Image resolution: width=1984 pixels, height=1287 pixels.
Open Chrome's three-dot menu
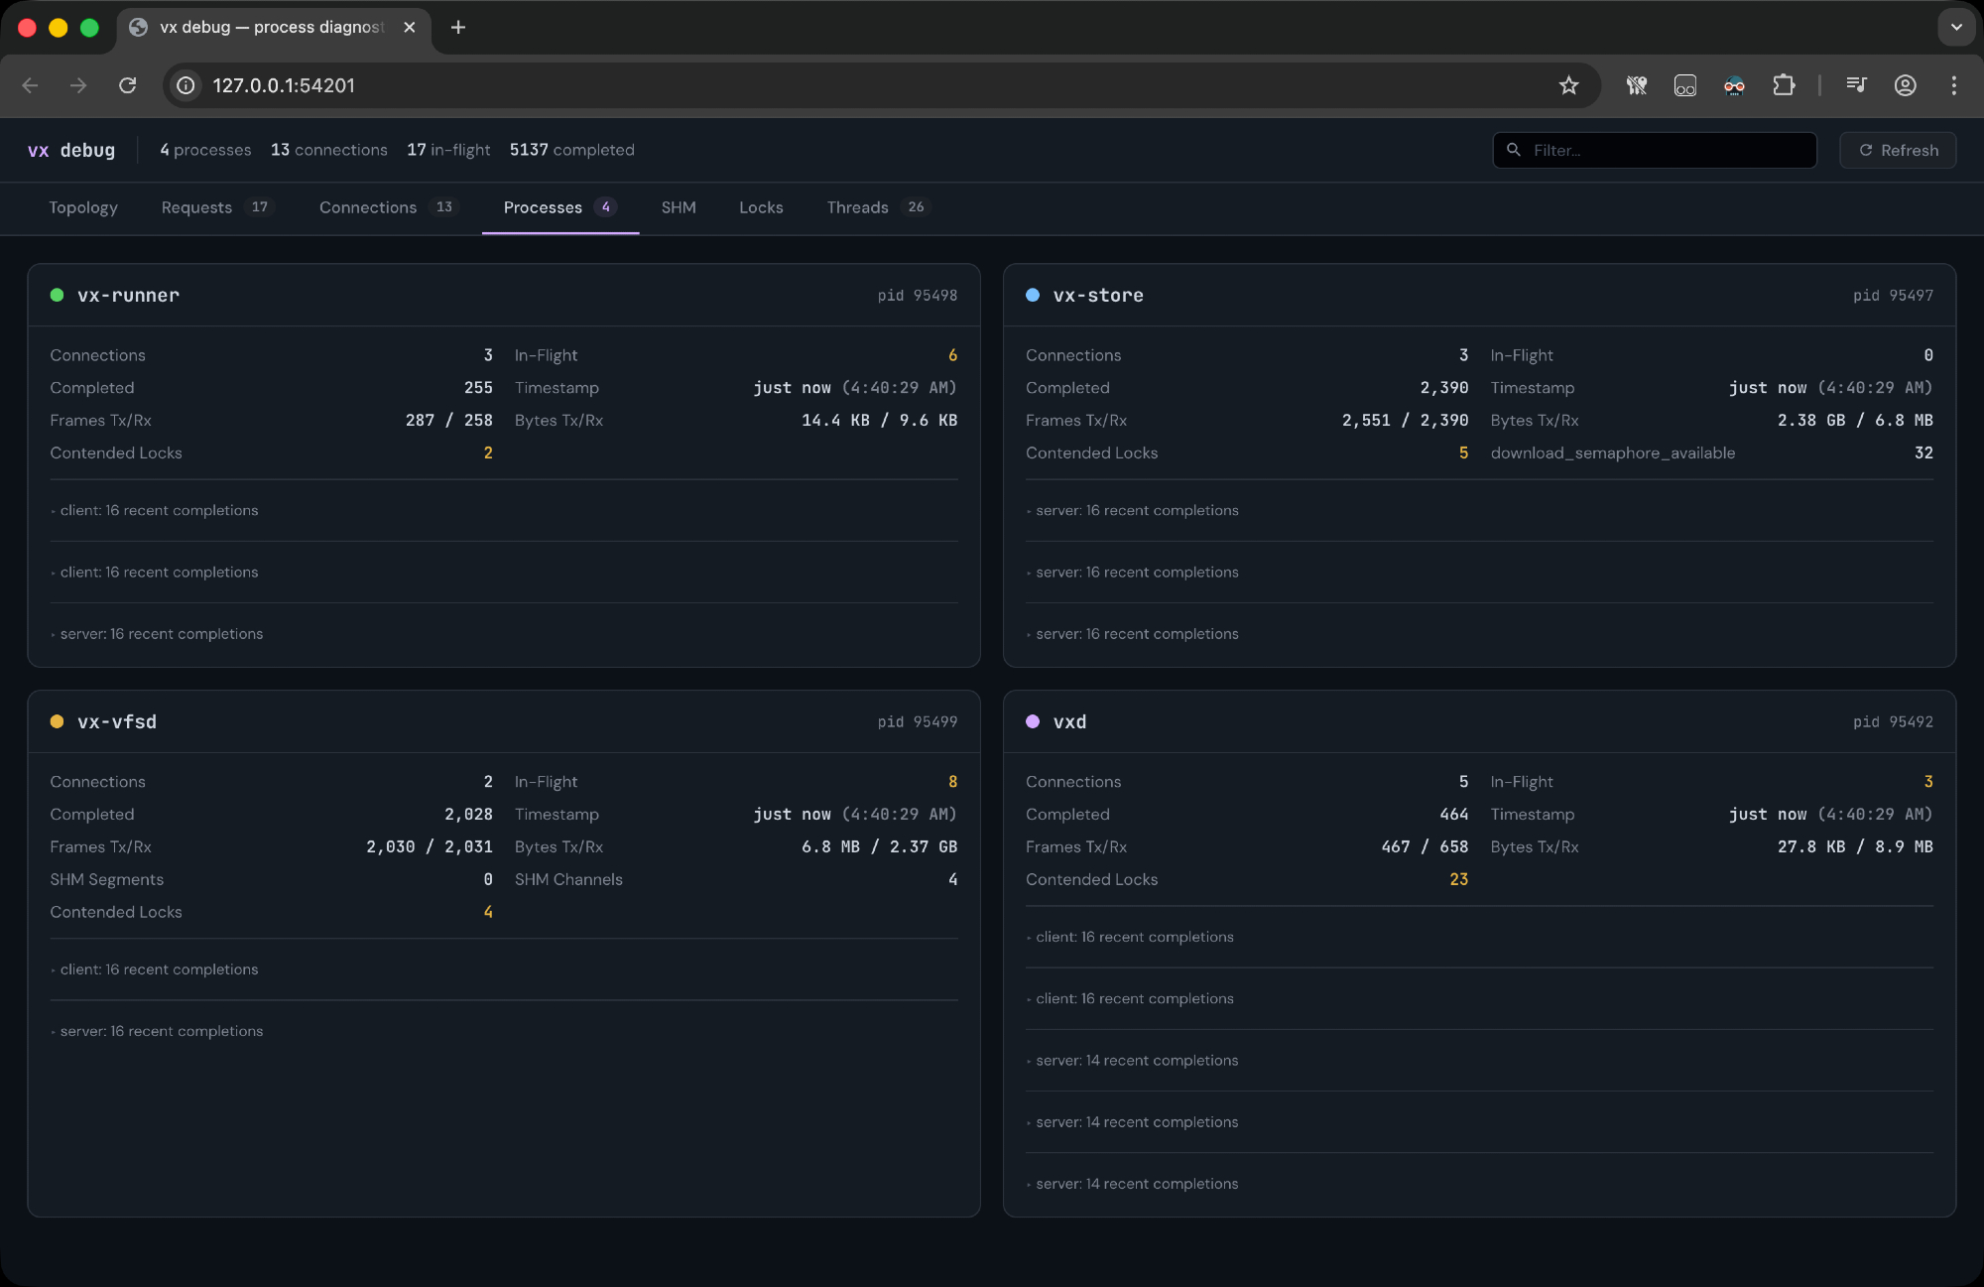pyautogui.click(x=1953, y=85)
